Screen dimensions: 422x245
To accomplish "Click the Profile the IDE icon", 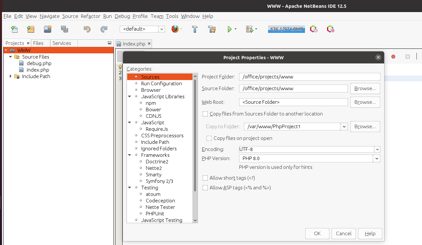I will (314, 29).
